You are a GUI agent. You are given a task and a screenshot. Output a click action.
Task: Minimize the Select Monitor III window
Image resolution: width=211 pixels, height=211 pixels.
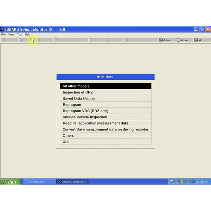point(197,29)
